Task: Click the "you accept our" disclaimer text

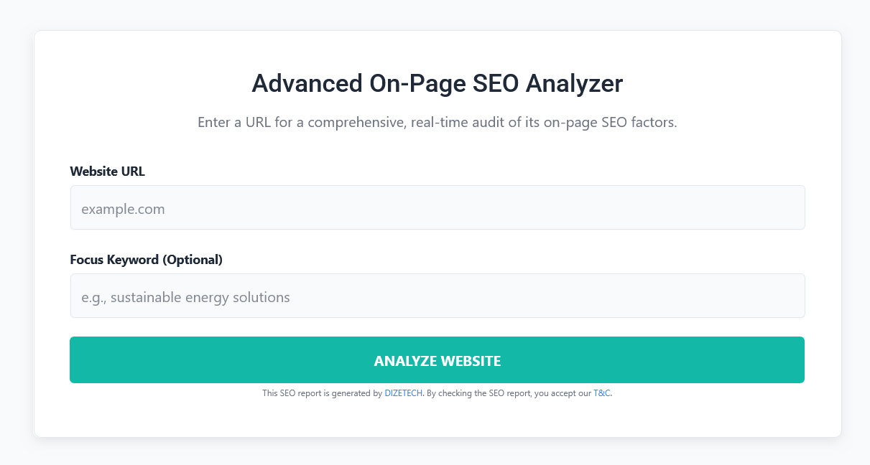Action: (x=563, y=393)
